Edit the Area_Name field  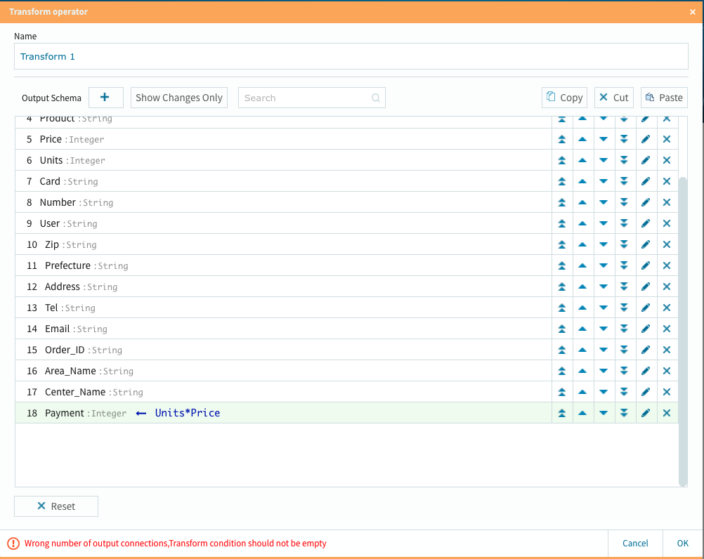pos(646,371)
